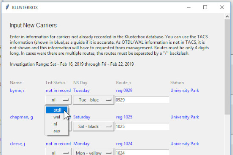Minimize the Klusterbox window
Screen dimensions: 233x155
(189, 8)
